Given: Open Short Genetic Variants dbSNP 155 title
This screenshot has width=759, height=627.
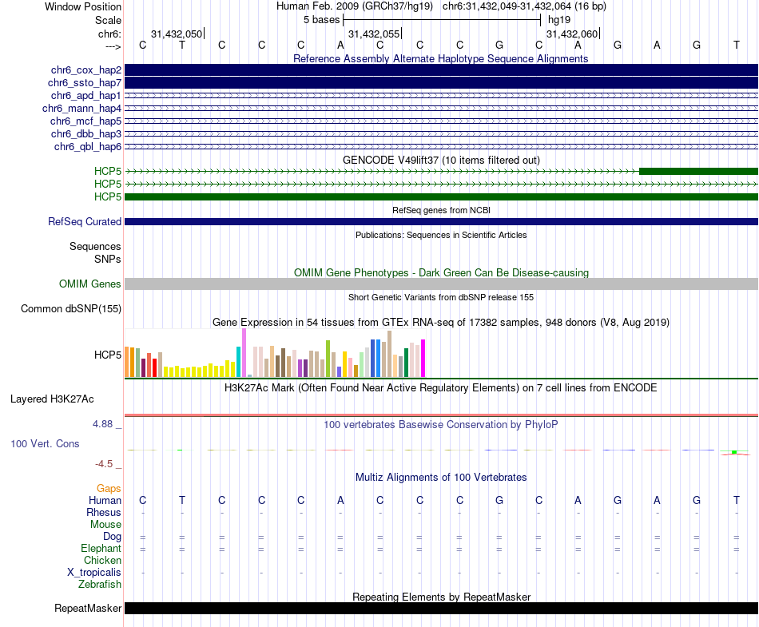Looking at the screenshot, I should 441,298.
